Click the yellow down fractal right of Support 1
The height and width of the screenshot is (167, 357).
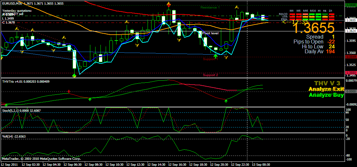[226, 58]
